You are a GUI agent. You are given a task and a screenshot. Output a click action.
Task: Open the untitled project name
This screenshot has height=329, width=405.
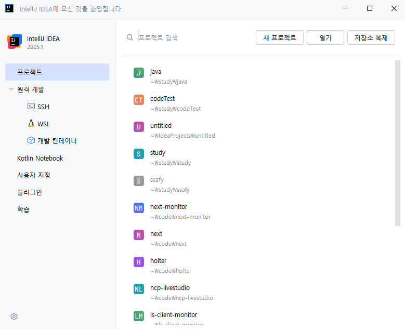click(161, 125)
